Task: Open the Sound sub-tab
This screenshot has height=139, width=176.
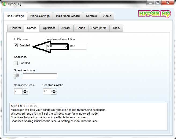Action: pyautogui.click(x=81, y=28)
